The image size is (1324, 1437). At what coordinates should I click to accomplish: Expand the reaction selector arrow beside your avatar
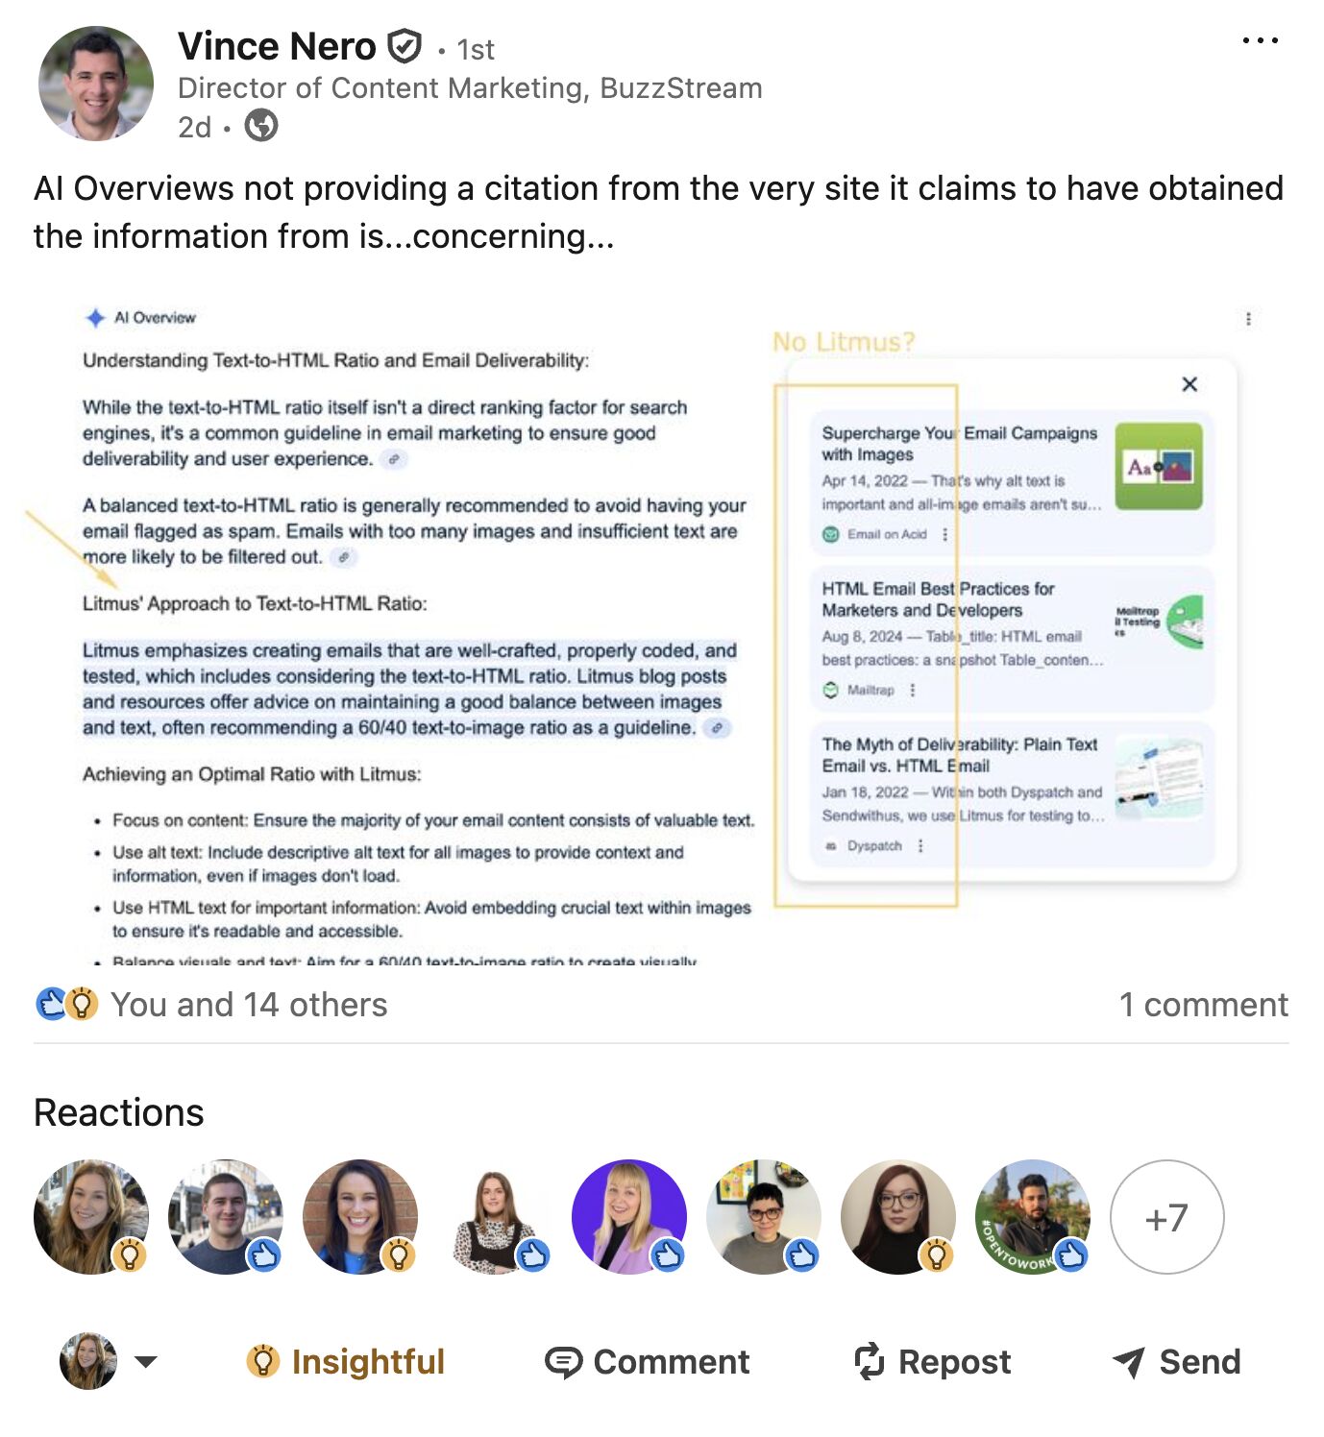(144, 1361)
